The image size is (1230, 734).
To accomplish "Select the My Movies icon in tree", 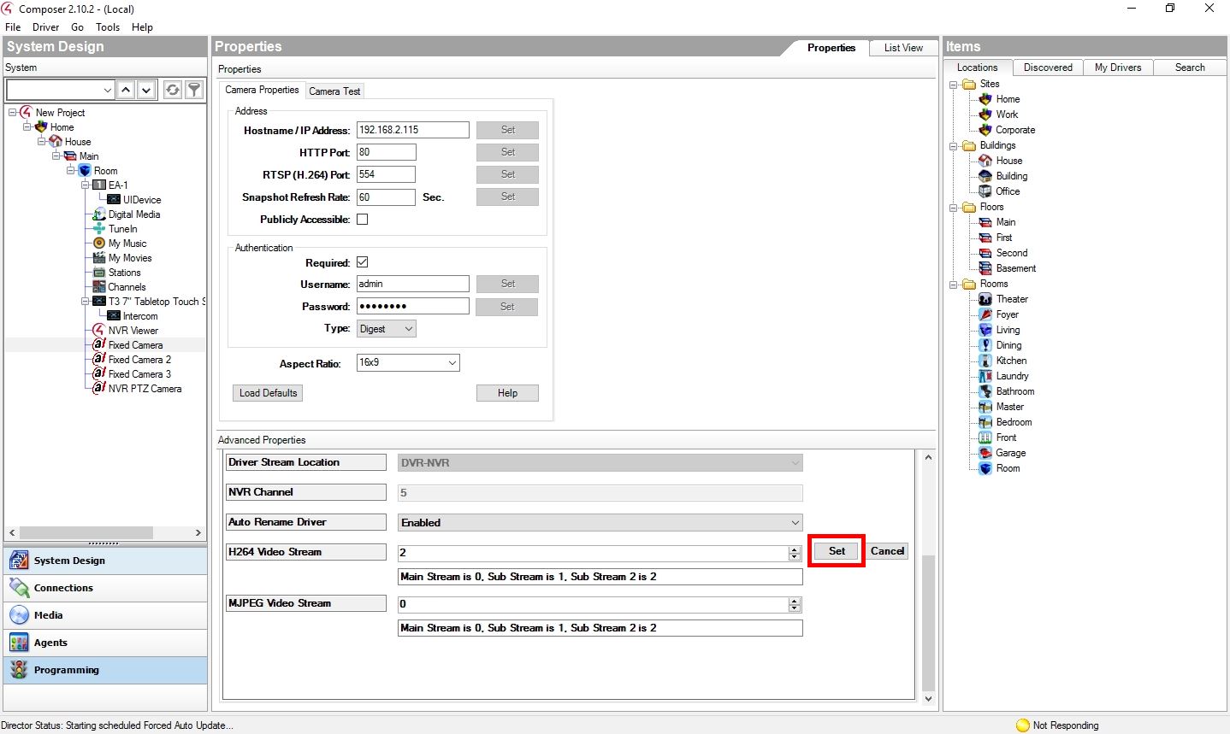I will pyautogui.click(x=99, y=258).
